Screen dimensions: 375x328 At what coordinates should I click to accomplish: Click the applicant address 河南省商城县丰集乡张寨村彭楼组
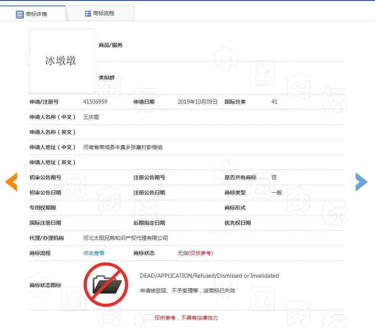click(x=123, y=147)
